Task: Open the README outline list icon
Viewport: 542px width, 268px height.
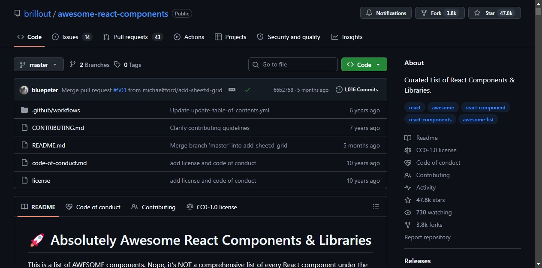Action: click(376, 207)
